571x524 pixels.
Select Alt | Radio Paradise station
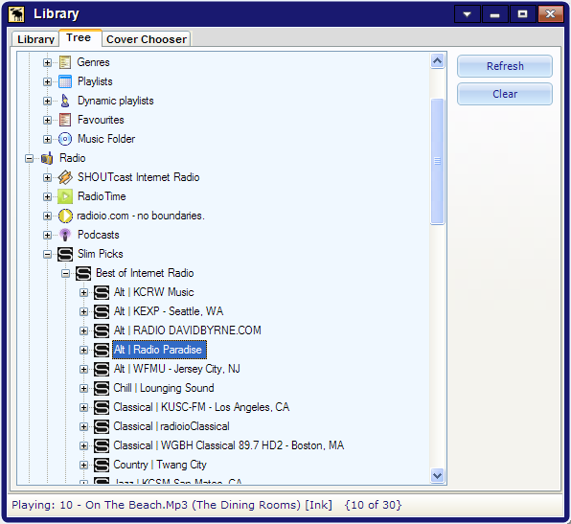[159, 350]
